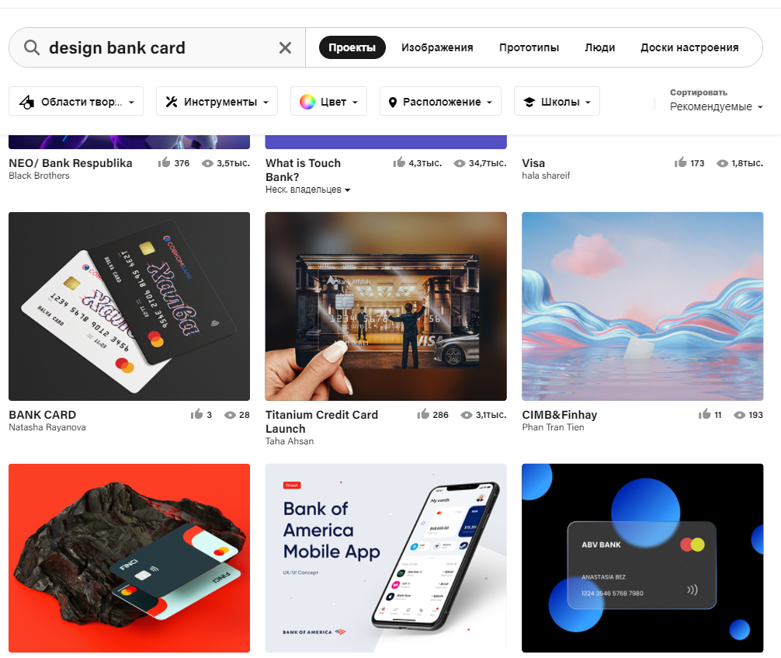Select the Люди tab
The height and width of the screenshot is (658, 781).
599,47
